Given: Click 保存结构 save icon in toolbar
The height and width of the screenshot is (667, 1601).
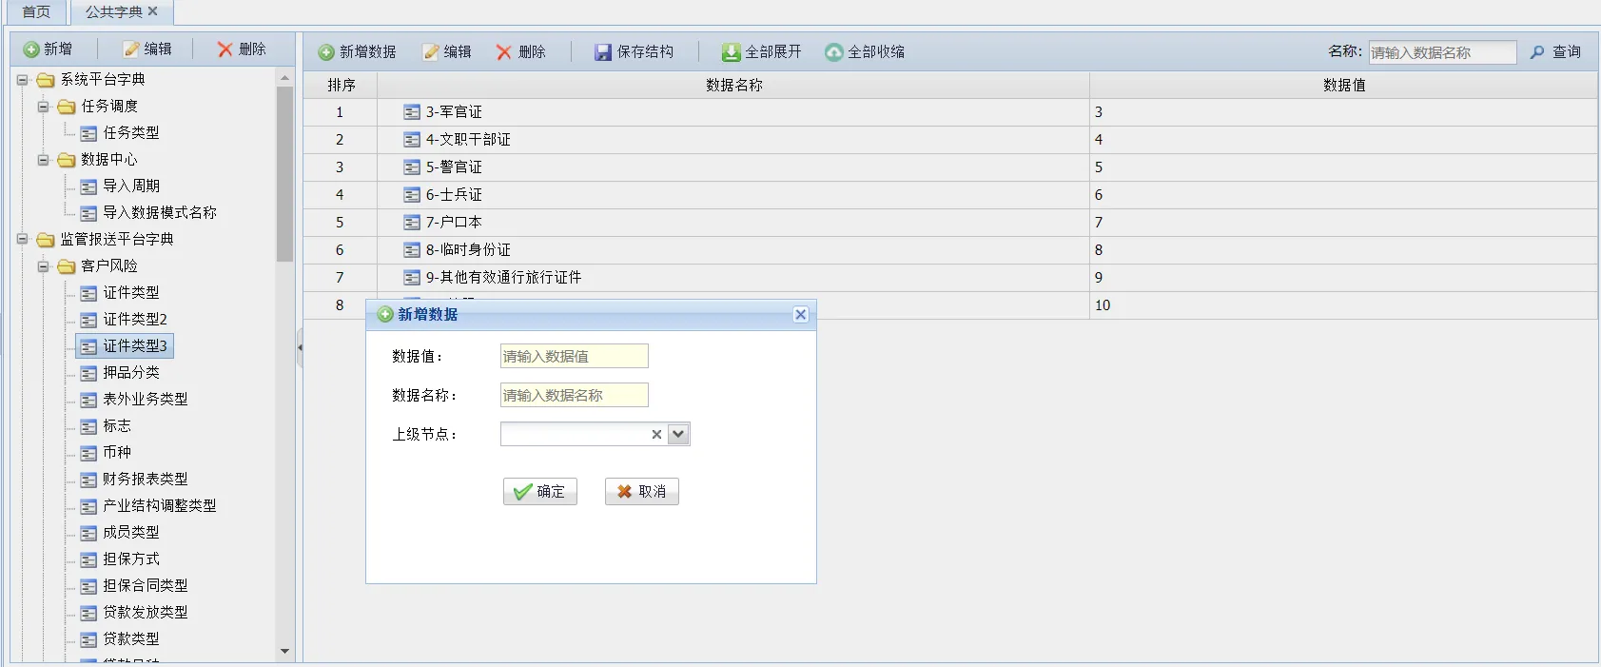Looking at the screenshot, I should [x=603, y=52].
